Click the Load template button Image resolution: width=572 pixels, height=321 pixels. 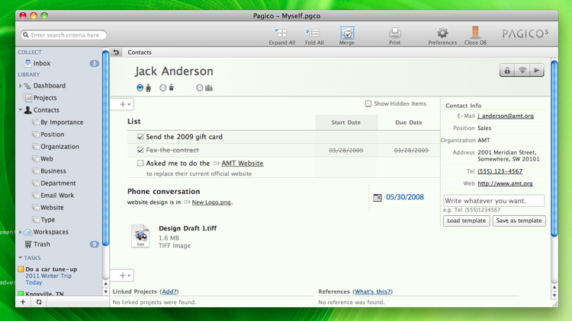[x=467, y=221]
